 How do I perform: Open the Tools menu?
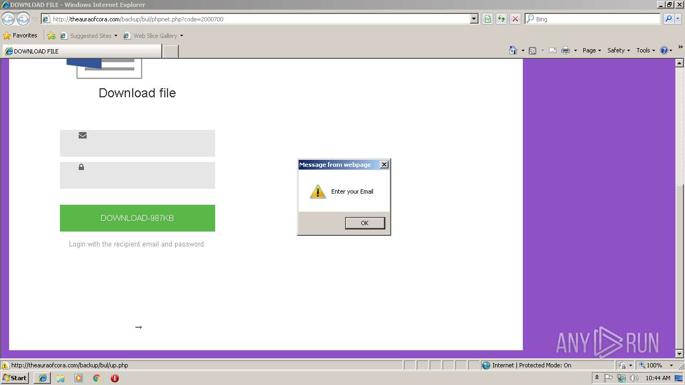[645, 50]
